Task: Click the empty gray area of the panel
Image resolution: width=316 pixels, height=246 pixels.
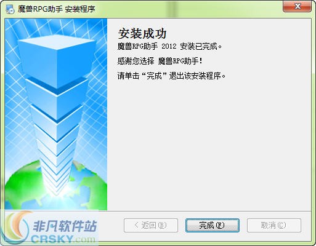Action: [x=209, y=143]
